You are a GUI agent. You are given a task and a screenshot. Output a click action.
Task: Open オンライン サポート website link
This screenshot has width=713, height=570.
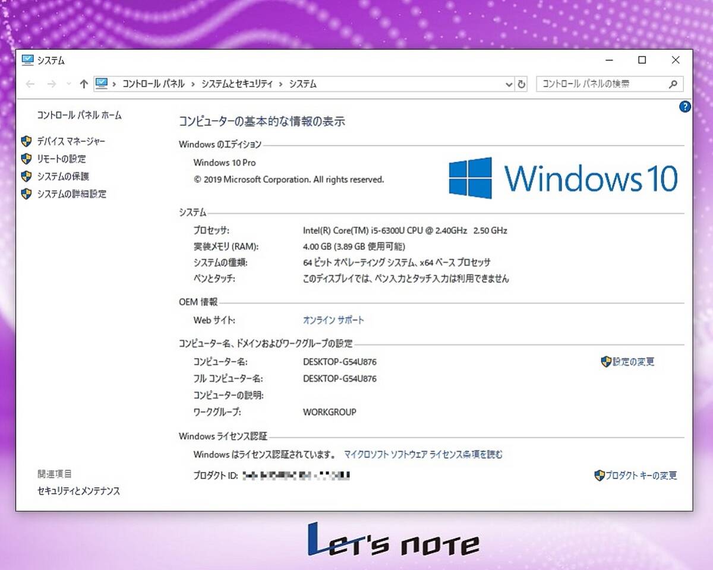[333, 320]
